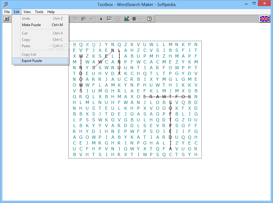
Task: Minimize the WordSearch Maker window
Action: click(x=246, y=4)
